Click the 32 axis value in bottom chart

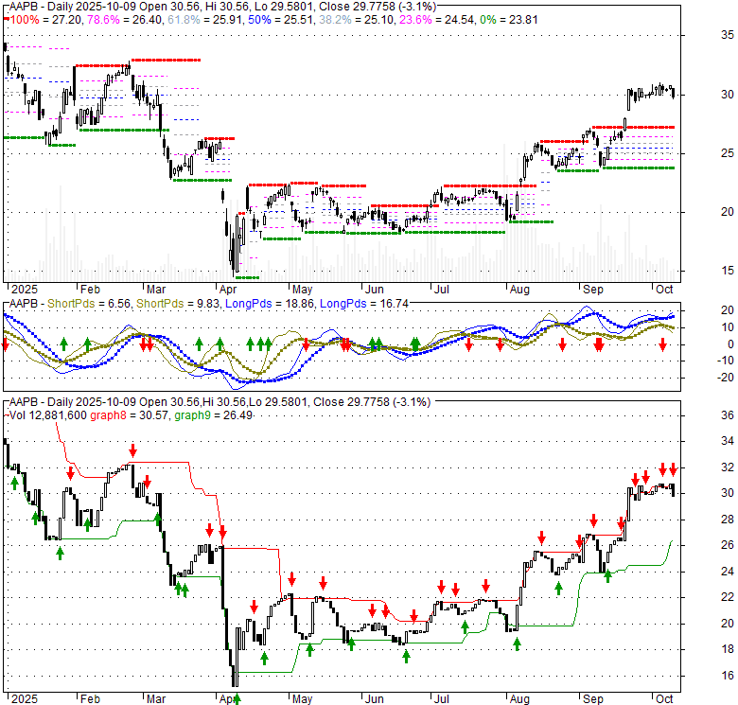(728, 467)
